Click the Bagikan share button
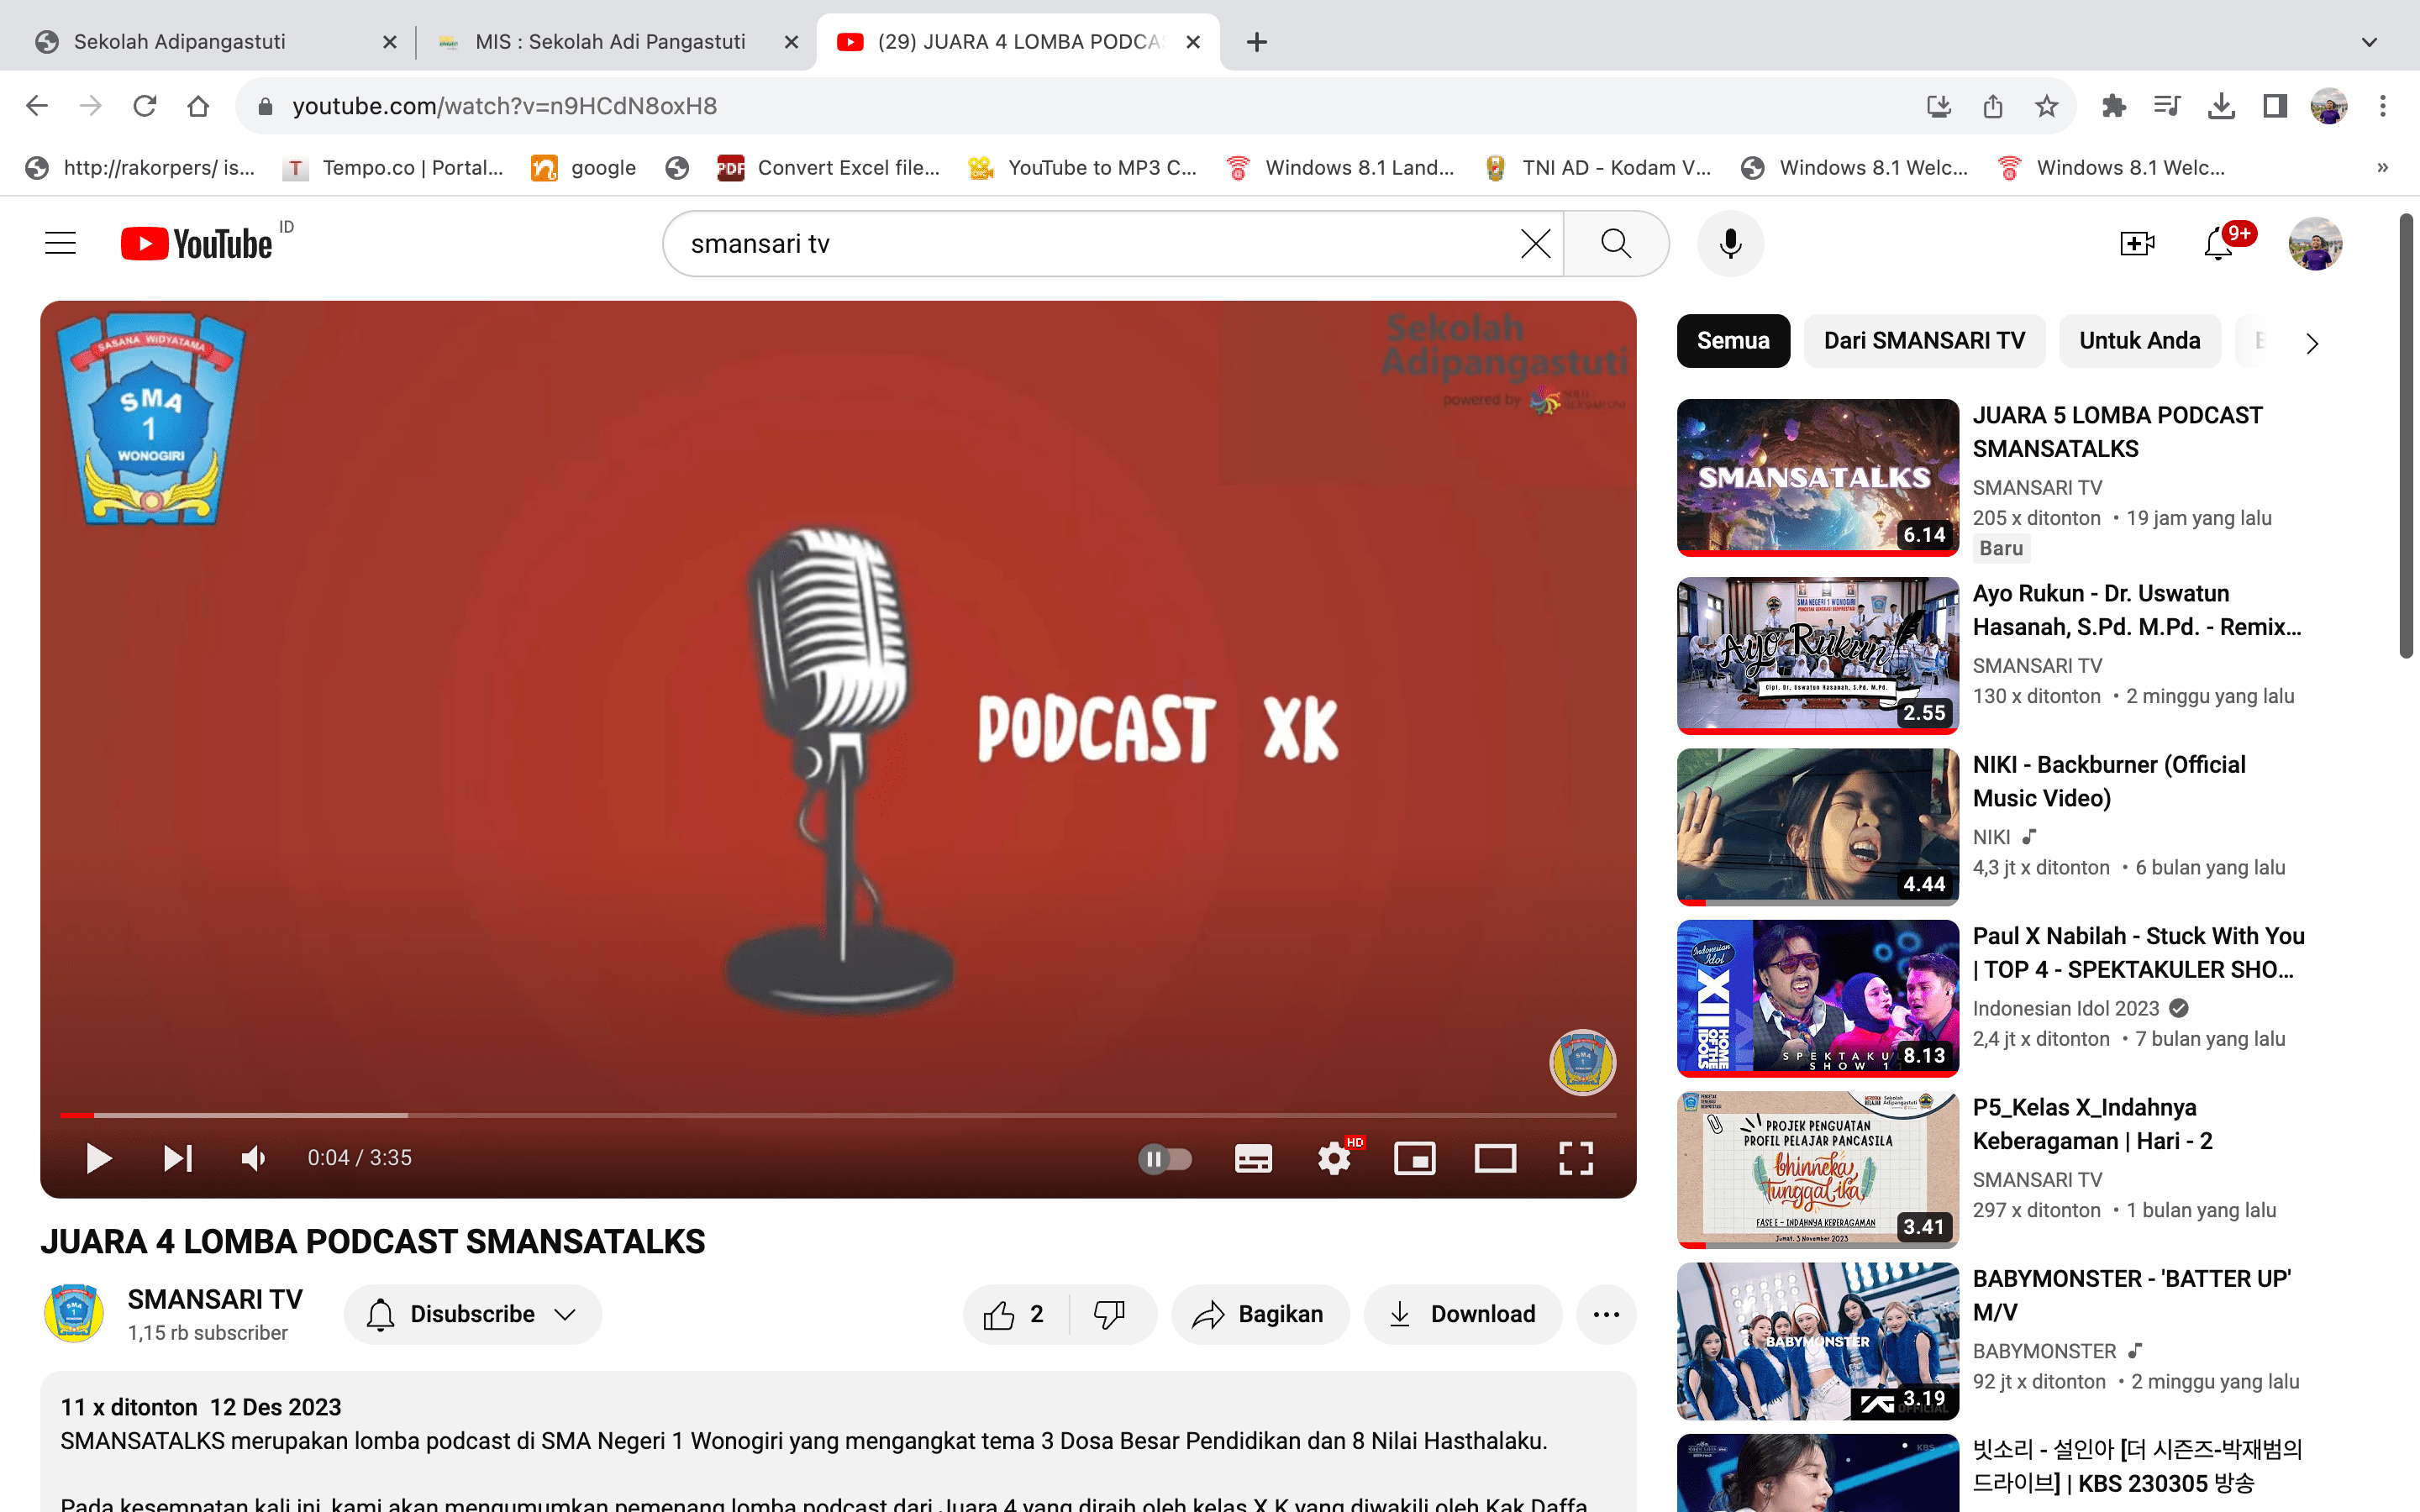This screenshot has height=1512, width=2420. click(1259, 1314)
